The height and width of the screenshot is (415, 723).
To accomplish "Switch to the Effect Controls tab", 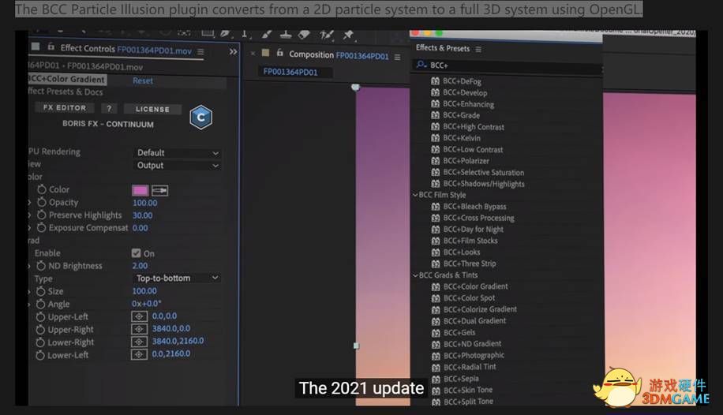I will click(x=125, y=50).
